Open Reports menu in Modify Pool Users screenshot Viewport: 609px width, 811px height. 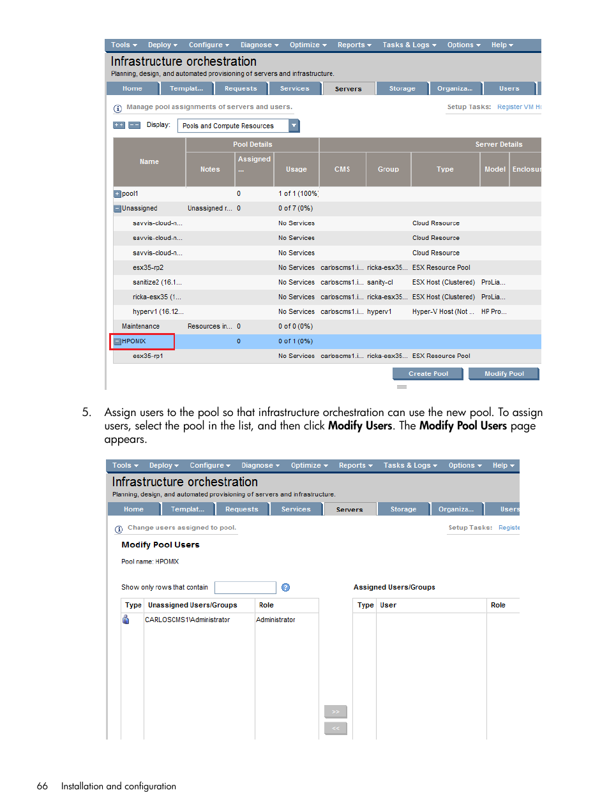pyautogui.click(x=356, y=465)
